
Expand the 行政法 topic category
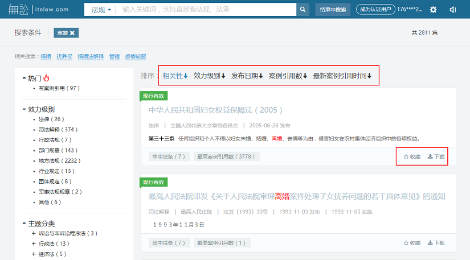[x=34, y=244]
